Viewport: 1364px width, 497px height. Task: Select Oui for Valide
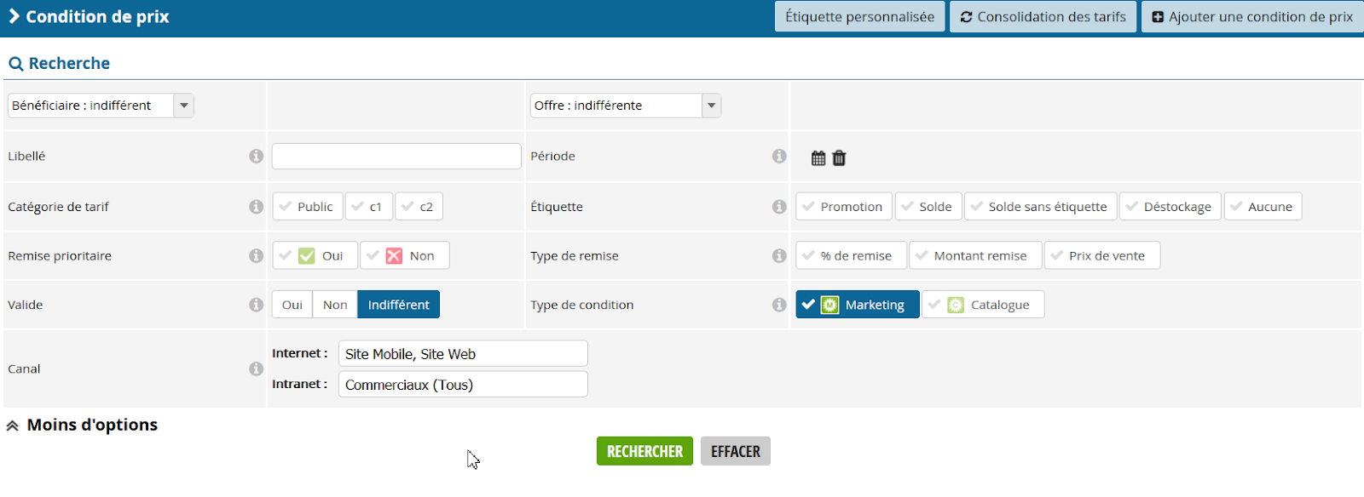click(292, 305)
